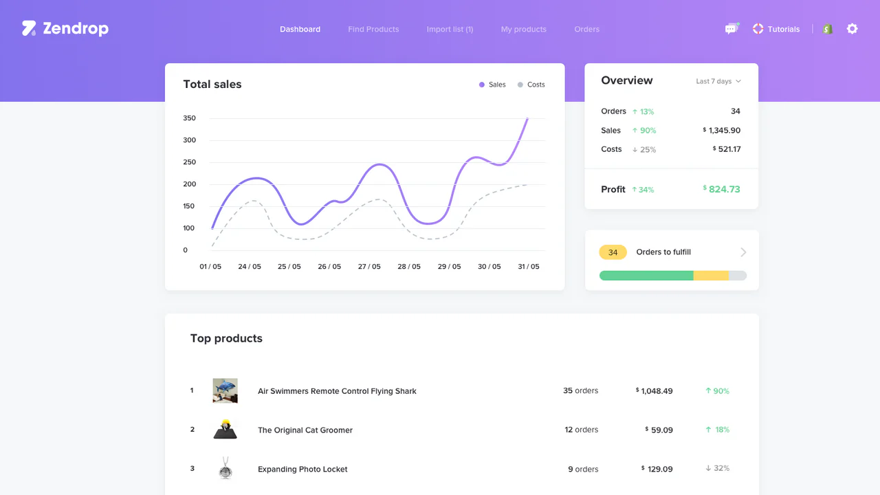Open the Import list (1) tab
The image size is (880, 495).
click(450, 30)
